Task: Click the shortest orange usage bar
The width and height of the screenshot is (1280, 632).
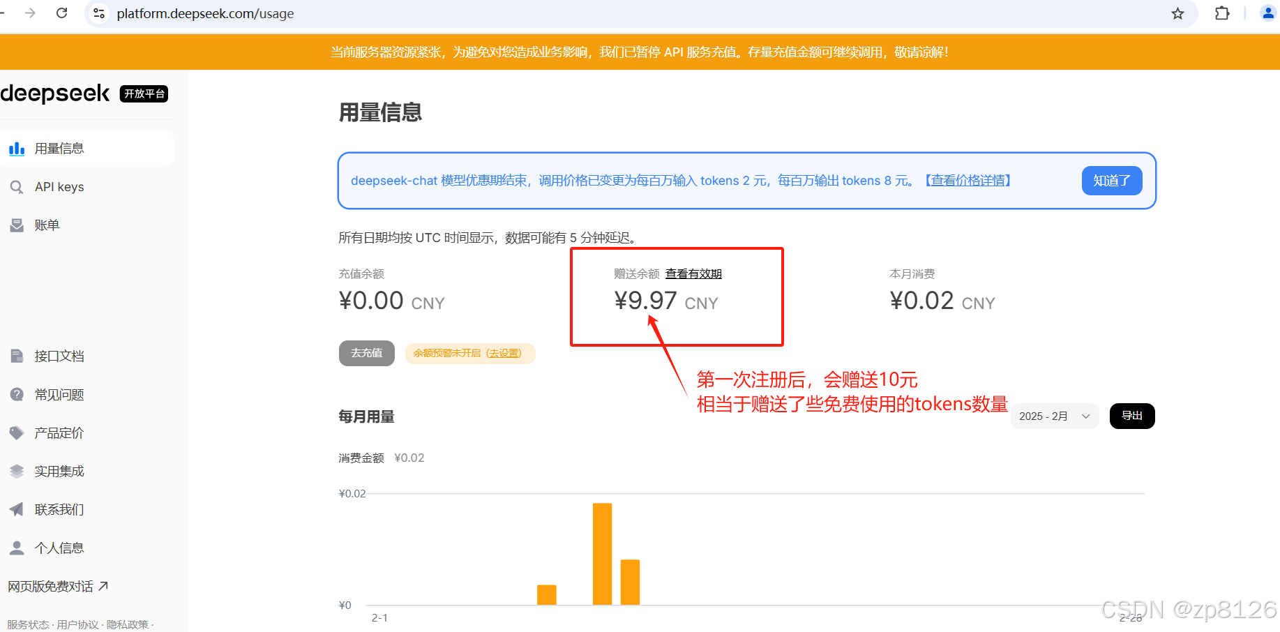Action: tap(547, 595)
